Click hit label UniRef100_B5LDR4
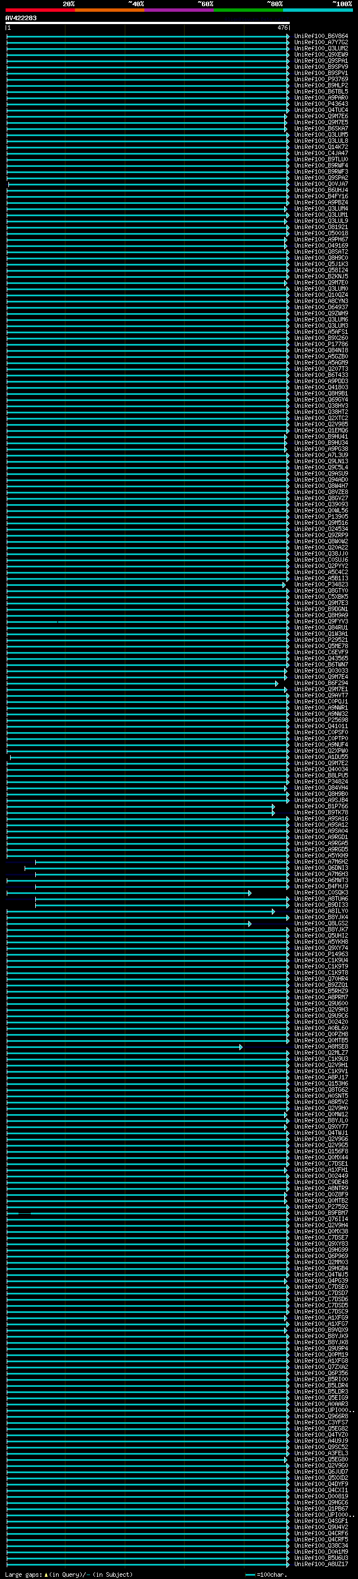Viewport: 358px width, 1579px height. (321, 1386)
